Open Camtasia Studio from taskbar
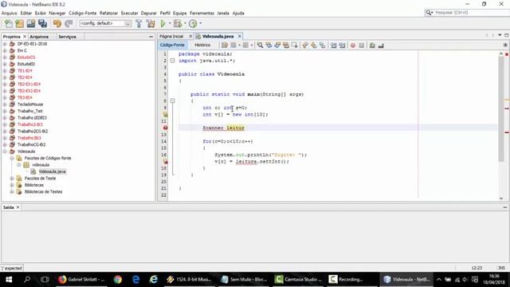 coord(298,279)
